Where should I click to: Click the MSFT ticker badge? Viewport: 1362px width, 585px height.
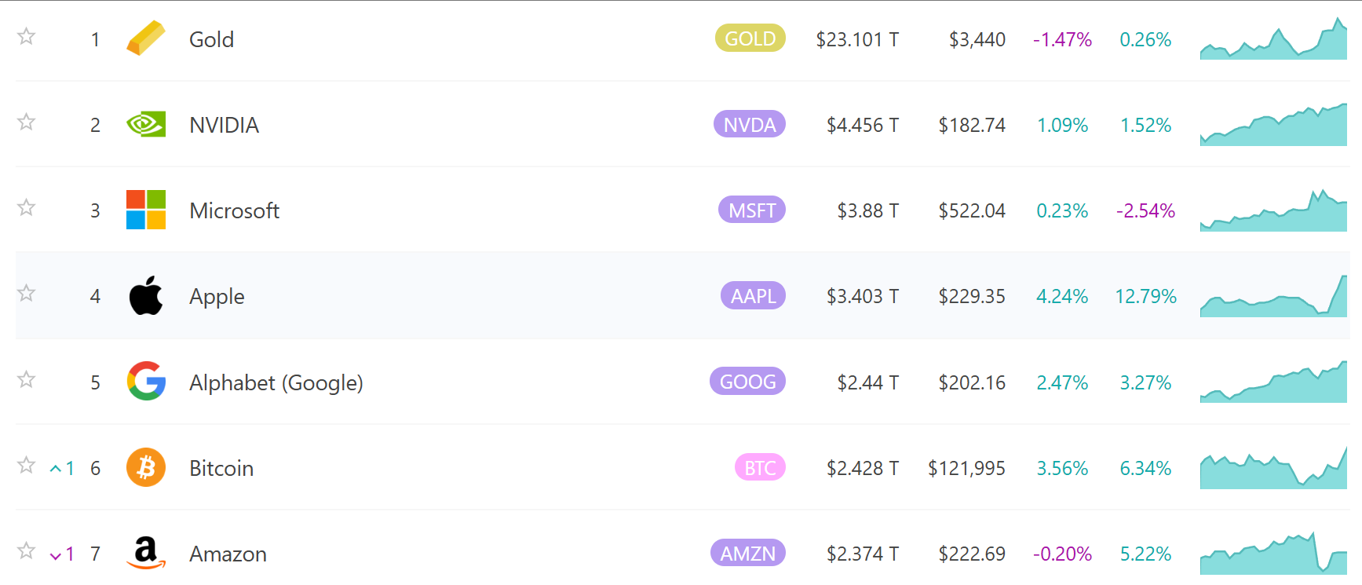click(752, 210)
